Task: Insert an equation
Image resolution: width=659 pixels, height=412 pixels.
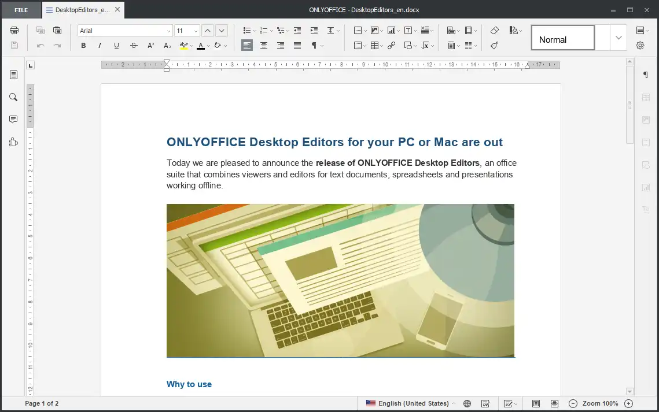Action: 425,45
